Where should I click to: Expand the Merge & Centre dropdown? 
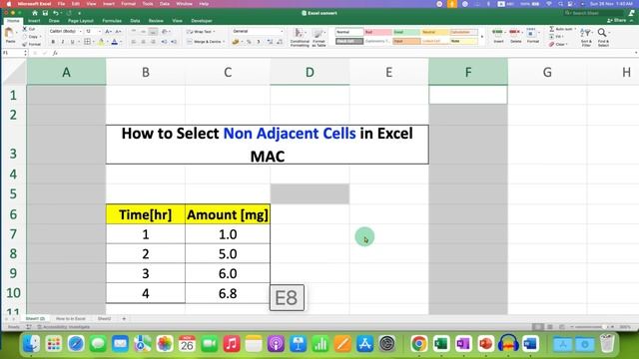[224, 42]
